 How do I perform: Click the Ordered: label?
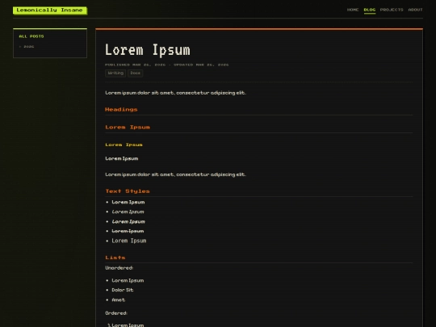(x=116, y=313)
